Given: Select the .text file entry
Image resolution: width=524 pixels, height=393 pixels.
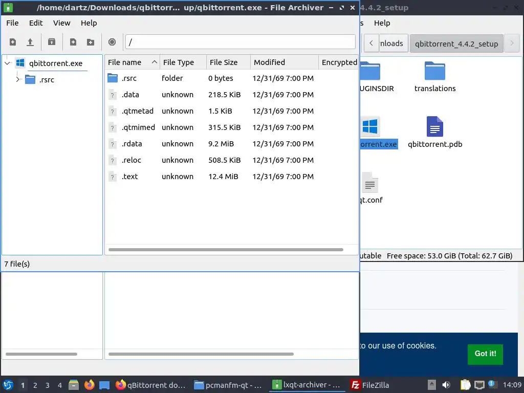Looking at the screenshot, I should pyautogui.click(x=129, y=177).
